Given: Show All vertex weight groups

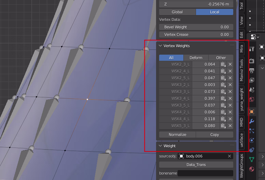Looking at the screenshot, I should click(x=171, y=58).
